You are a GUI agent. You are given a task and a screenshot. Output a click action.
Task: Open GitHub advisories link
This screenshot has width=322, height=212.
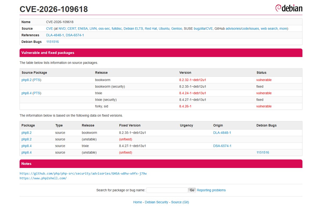point(233,28)
